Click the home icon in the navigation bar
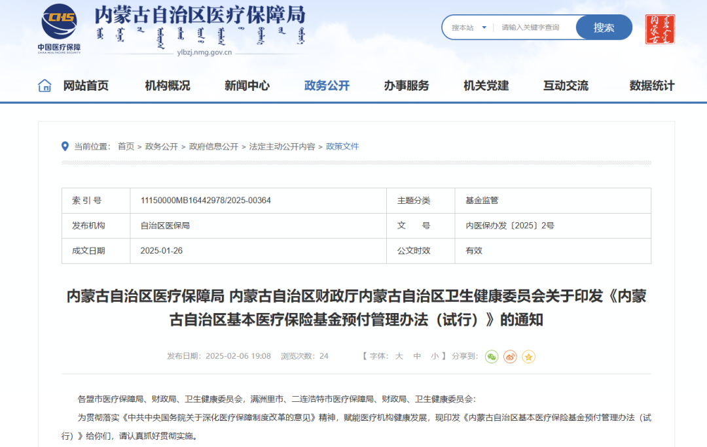 pos(44,85)
